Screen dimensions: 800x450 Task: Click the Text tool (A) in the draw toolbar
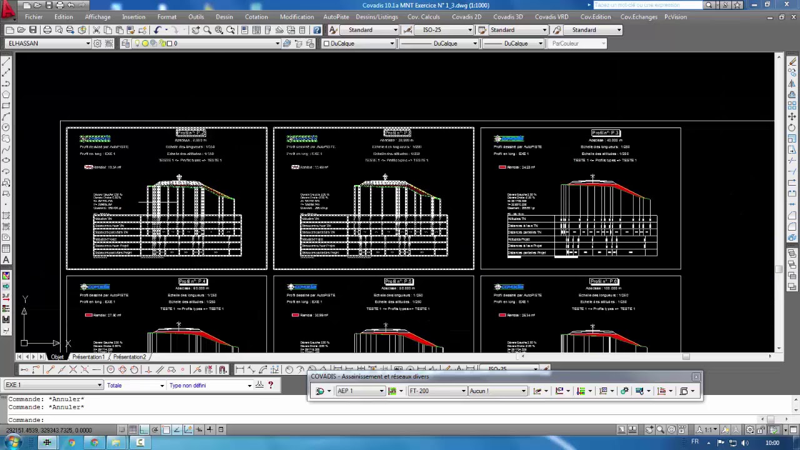[6, 259]
